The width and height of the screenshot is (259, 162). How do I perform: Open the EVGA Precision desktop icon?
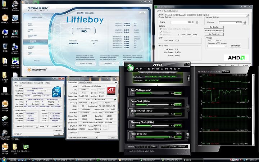click(15, 5)
